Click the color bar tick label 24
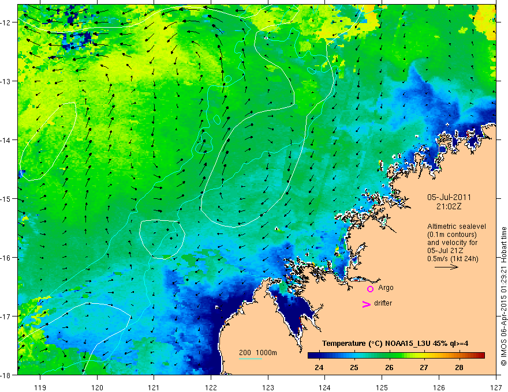The image size is (508, 392). (319, 367)
